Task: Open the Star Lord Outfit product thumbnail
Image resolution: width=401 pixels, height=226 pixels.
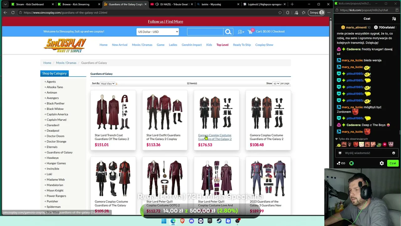Action: (x=165, y=112)
